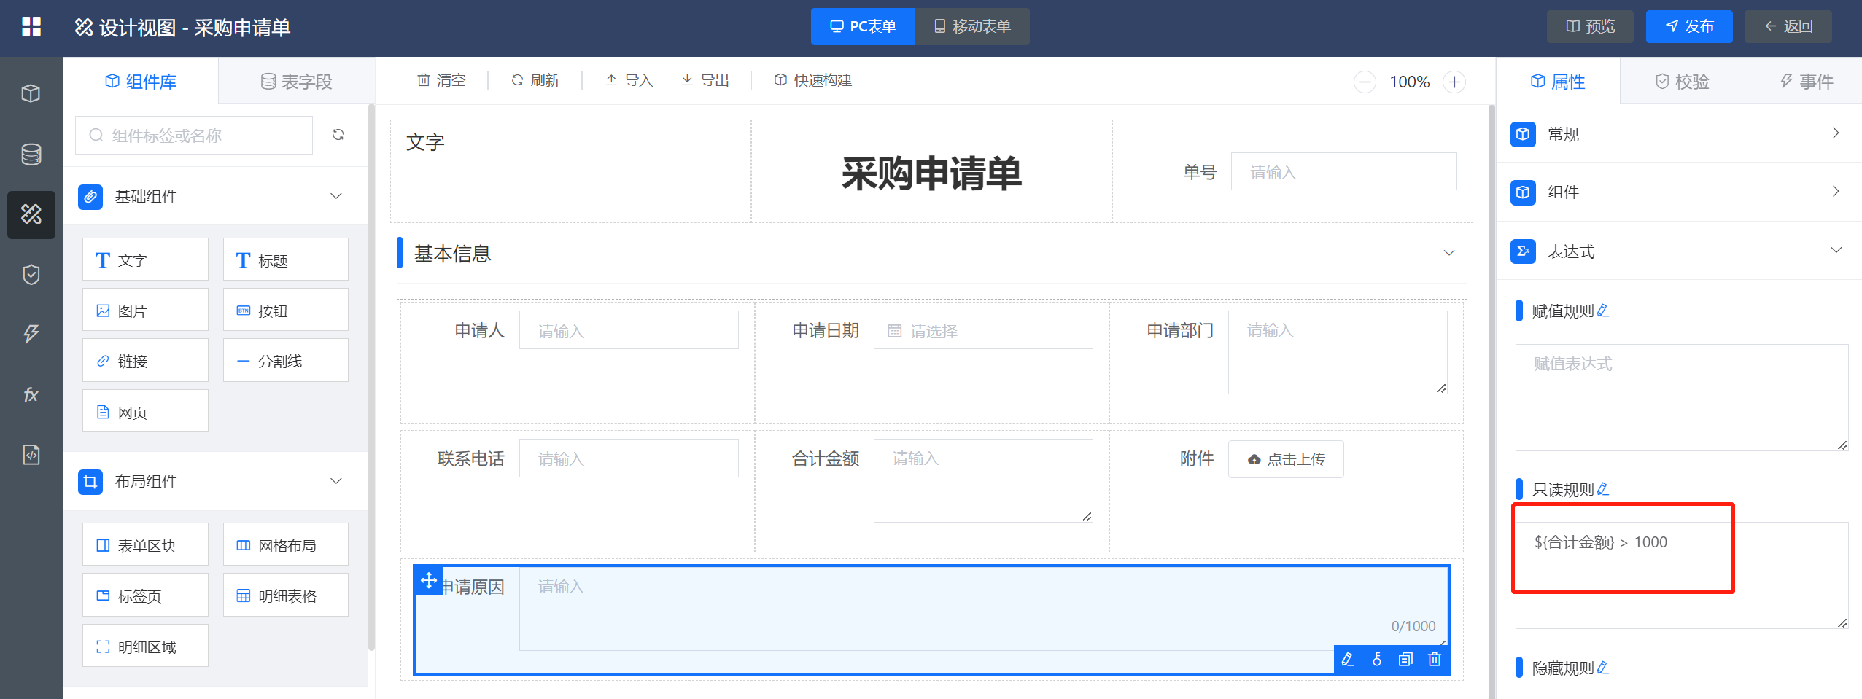Click the apps grid icon in header
Image resolution: width=1862 pixels, height=699 pixels.
(31, 27)
